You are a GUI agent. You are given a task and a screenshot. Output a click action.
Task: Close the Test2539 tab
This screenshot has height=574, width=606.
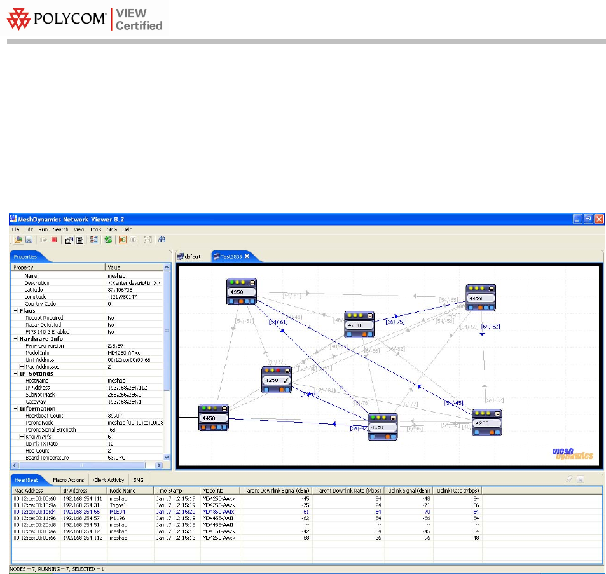(x=247, y=257)
